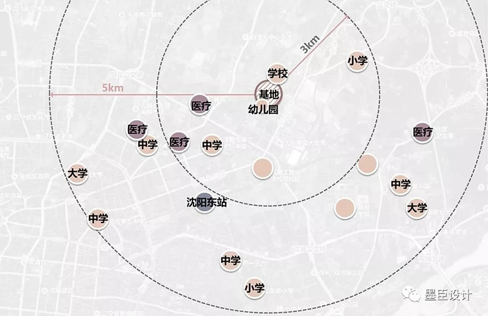Viewport: 488px width, 316px height.
Task: Click the 医疗 marker on the far right
Action: (422, 133)
